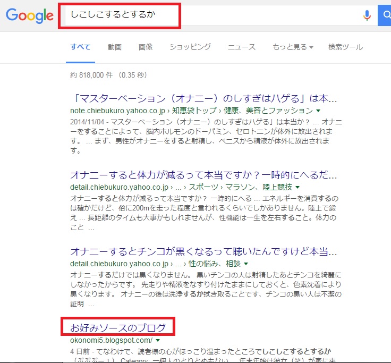
Task: Open the ショッピング tab
Action: pos(190,47)
